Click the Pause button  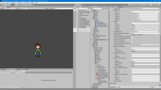coord(79,5)
